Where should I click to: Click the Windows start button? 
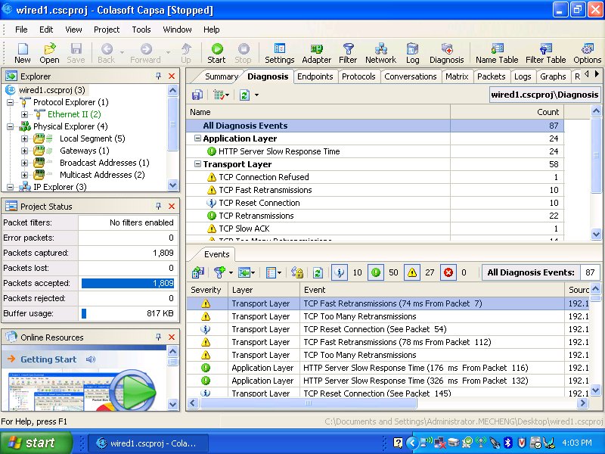[x=31, y=443]
